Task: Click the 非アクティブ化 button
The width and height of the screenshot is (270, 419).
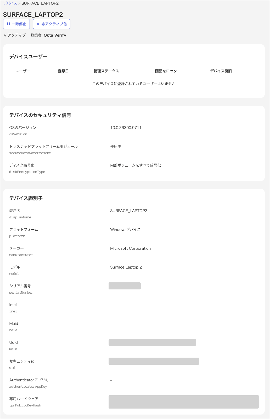Action: (52, 24)
